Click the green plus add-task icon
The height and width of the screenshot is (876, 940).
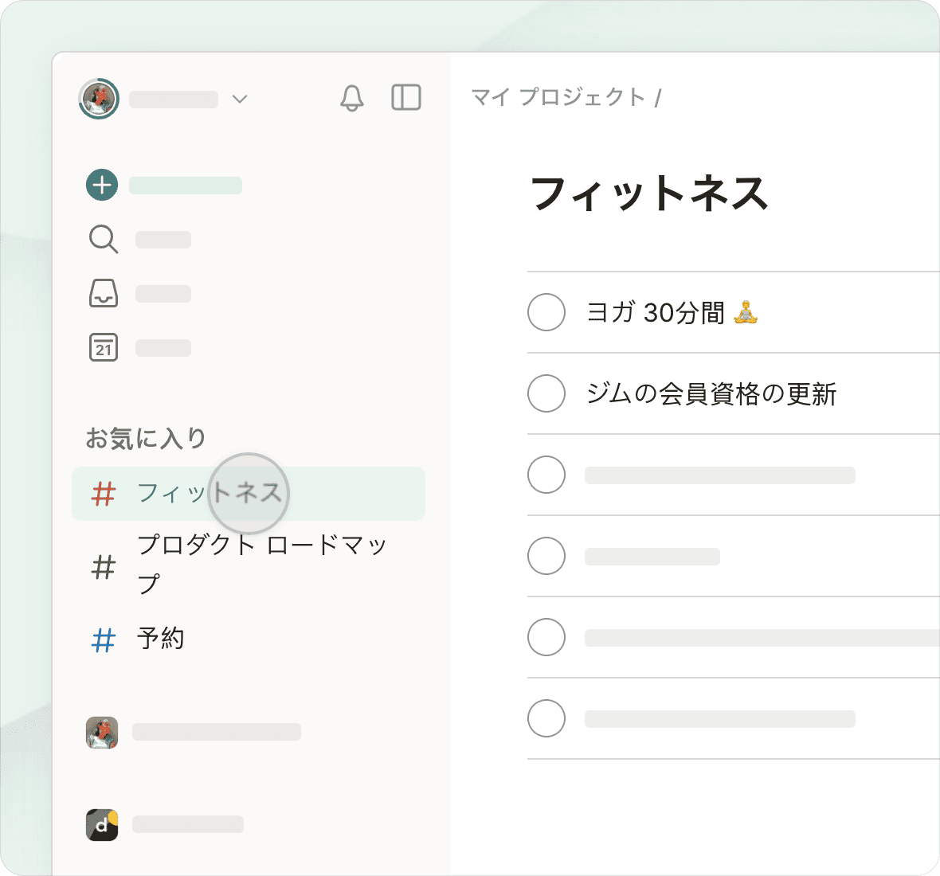pyautogui.click(x=102, y=185)
